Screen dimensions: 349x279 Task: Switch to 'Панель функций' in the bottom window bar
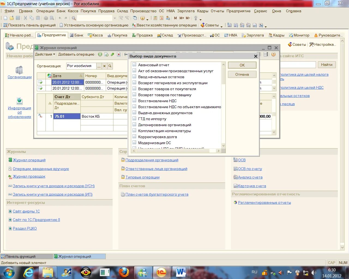coord(26,256)
